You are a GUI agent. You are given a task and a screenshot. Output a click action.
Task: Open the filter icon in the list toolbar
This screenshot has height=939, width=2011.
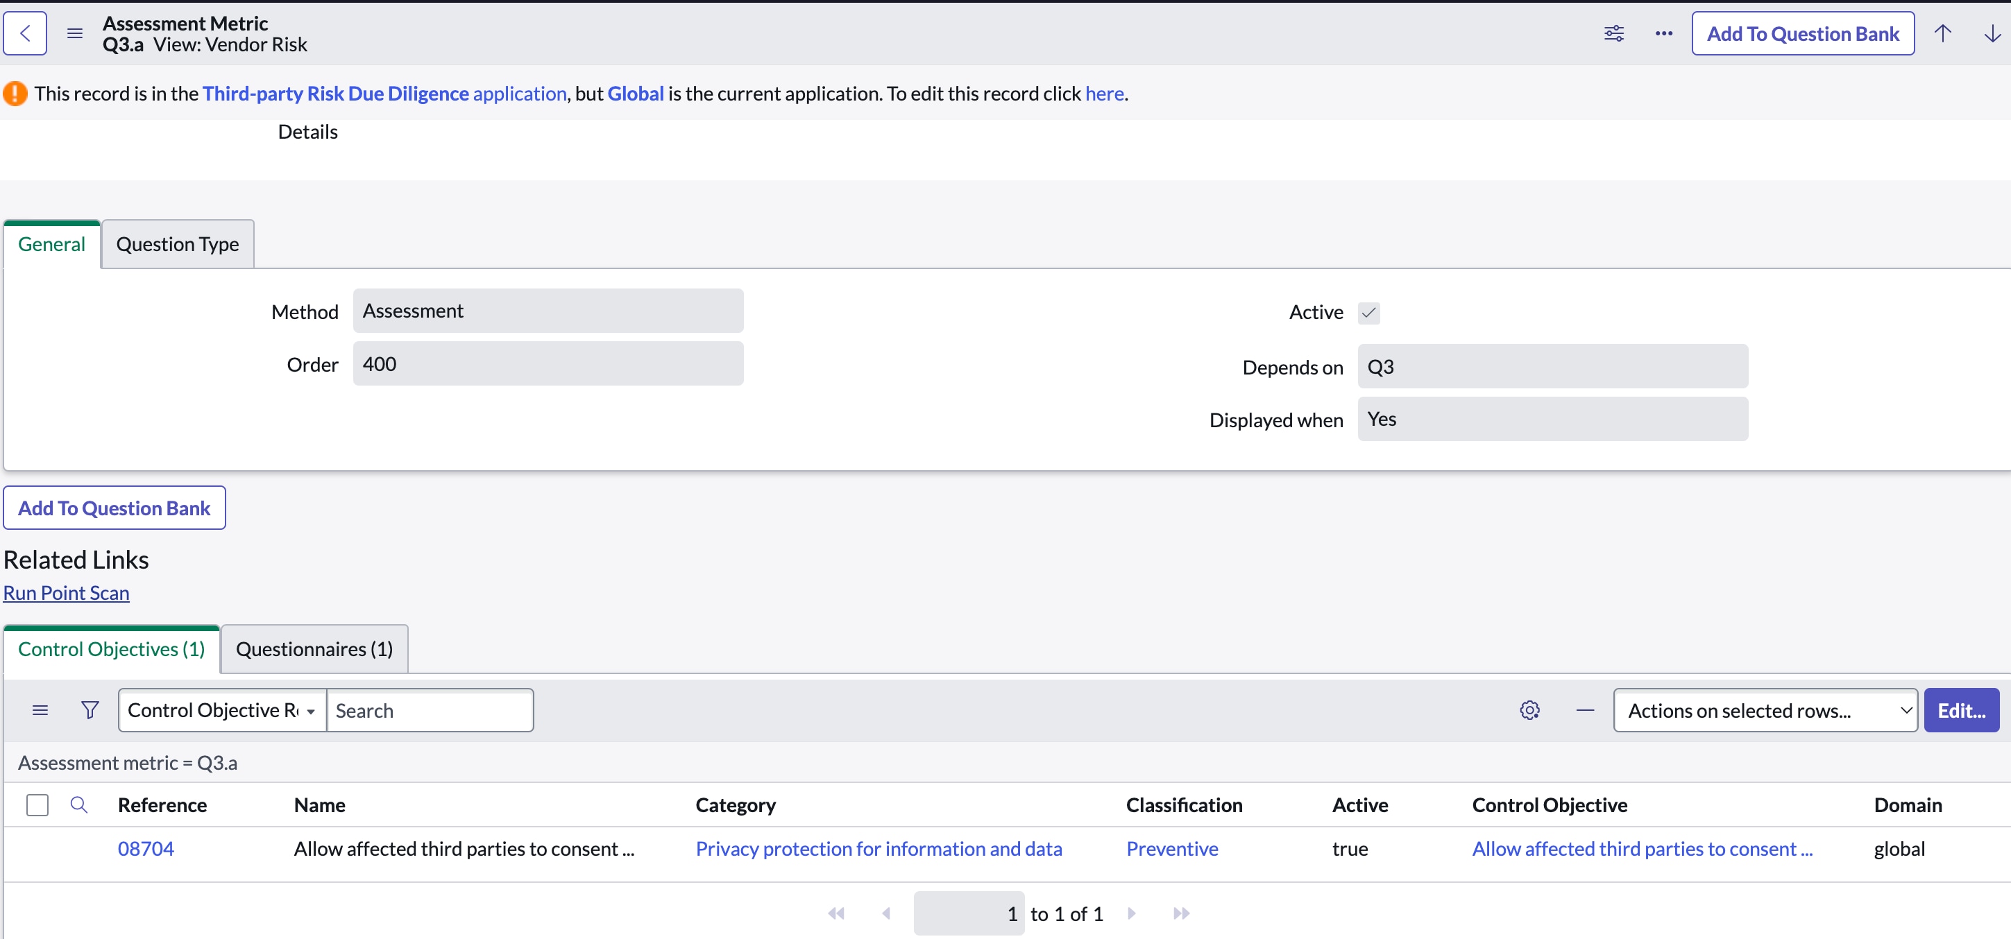(x=89, y=709)
